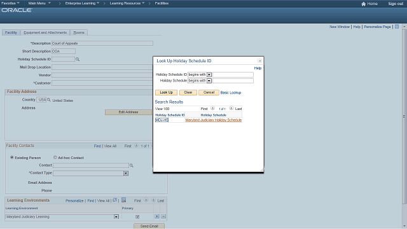Expand the Favorites menu
The width and height of the screenshot is (407, 229).
10,3
